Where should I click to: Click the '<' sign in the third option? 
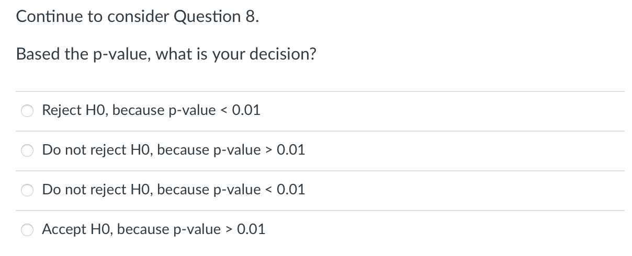[x=267, y=189]
